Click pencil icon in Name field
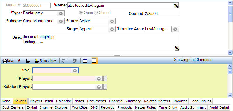The width and height of the screenshot is (233, 111). coord(176,6)
